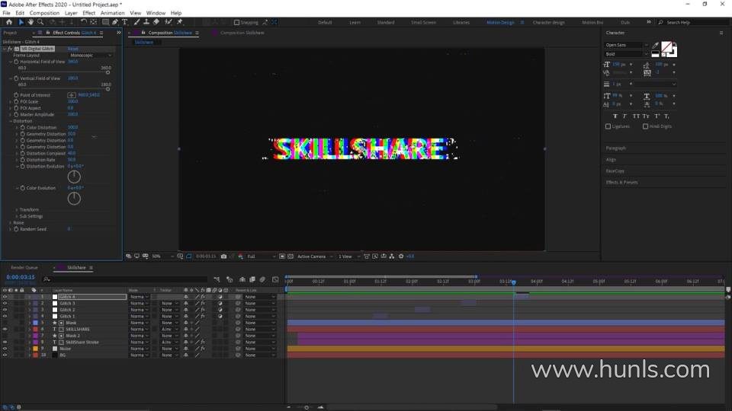Open the Composition menu
732x411 pixels.
44,13
